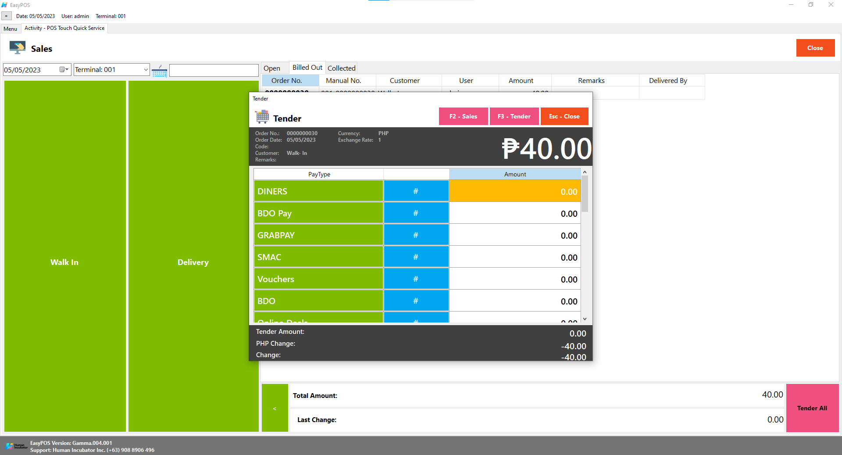The image size is (842, 455).
Task: Click scroll down arrow in Tender list
Action: coord(585,319)
